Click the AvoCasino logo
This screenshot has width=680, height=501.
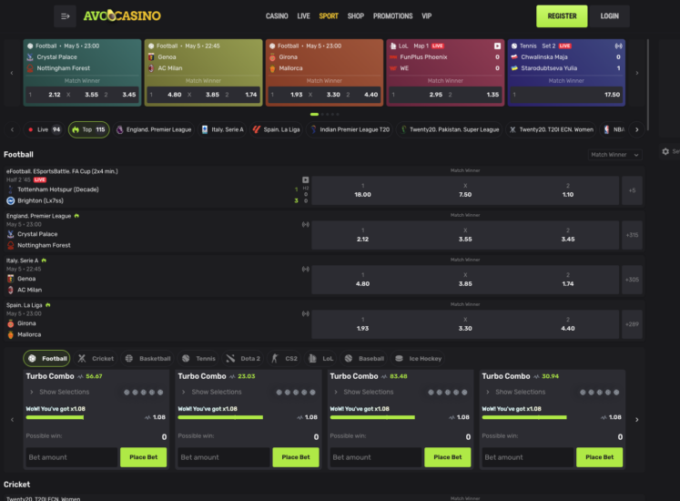coord(122,16)
